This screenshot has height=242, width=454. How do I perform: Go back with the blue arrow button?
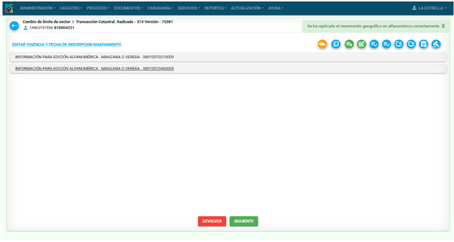14,25
